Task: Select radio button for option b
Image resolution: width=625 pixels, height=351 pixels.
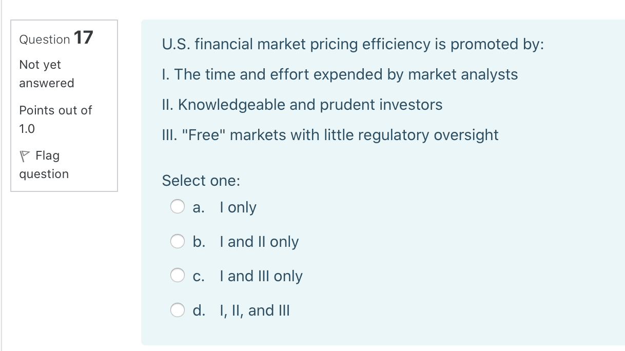Action: pyautogui.click(x=178, y=241)
